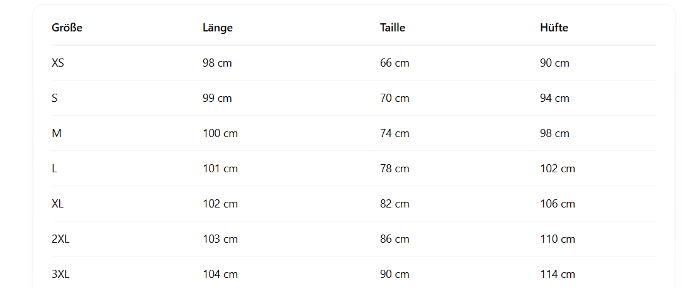Click the Größe column header
This screenshot has height=288, width=696.
click(x=67, y=28)
